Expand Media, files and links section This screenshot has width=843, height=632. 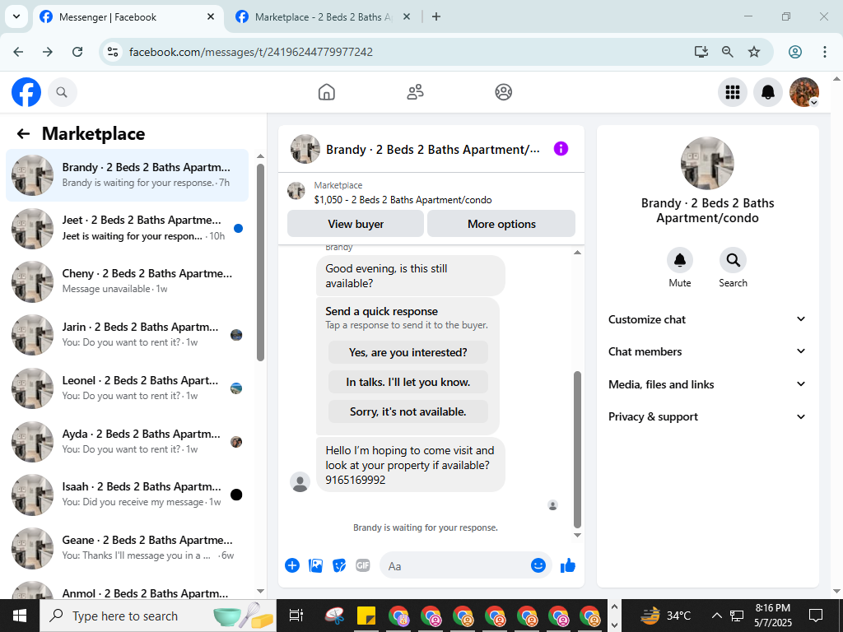click(x=707, y=384)
